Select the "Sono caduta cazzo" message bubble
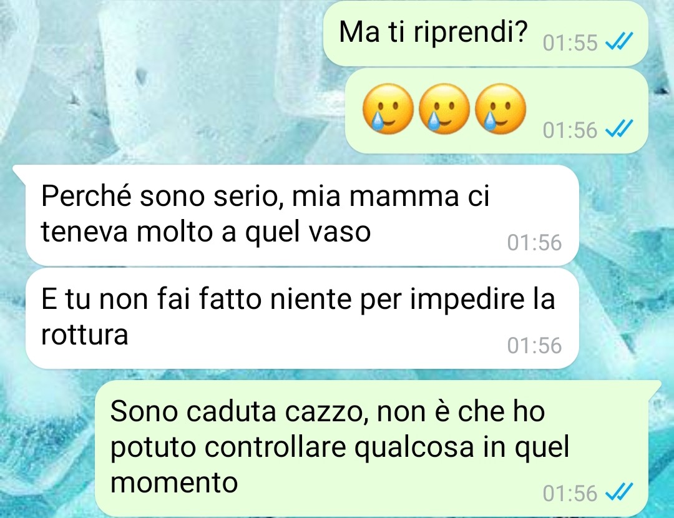 [x=371, y=448]
